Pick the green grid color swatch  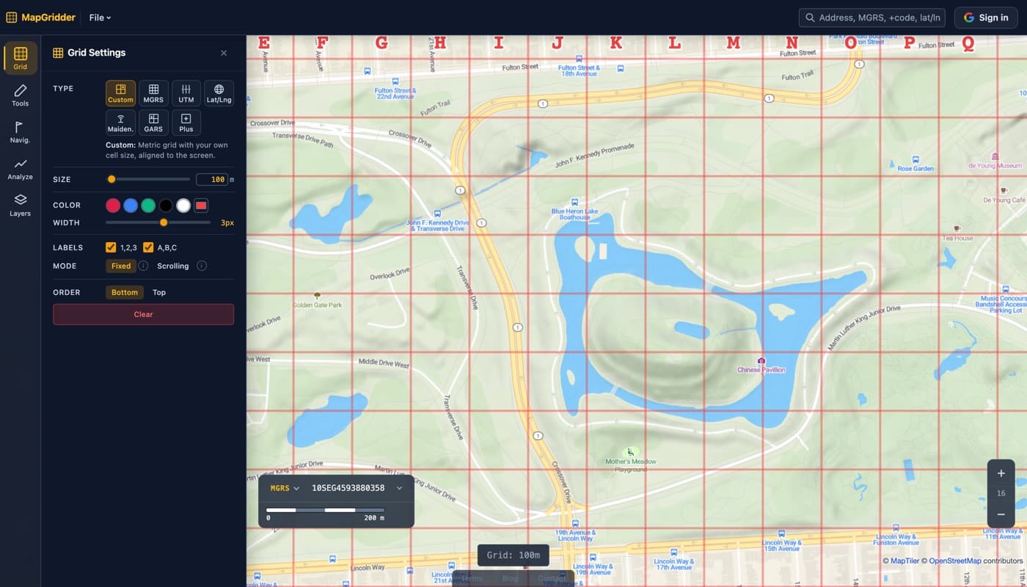tap(148, 205)
